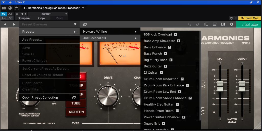Collapse the Preset Browser dropdown arrow
The width and height of the screenshot is (262, 131).
point(75,24)
